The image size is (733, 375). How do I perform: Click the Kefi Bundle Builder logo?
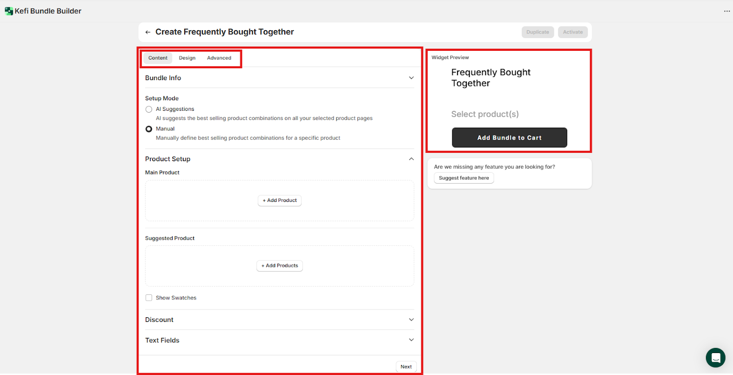[x=9, y=11]
